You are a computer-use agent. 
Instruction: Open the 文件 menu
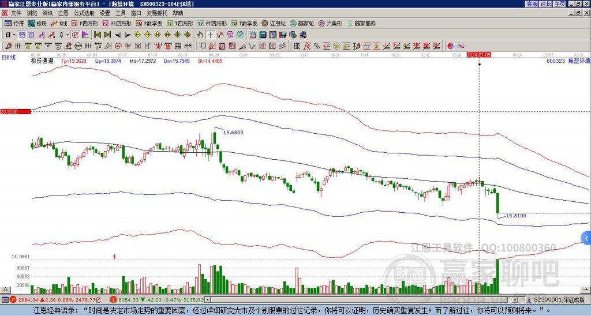(x=16, y=13)
